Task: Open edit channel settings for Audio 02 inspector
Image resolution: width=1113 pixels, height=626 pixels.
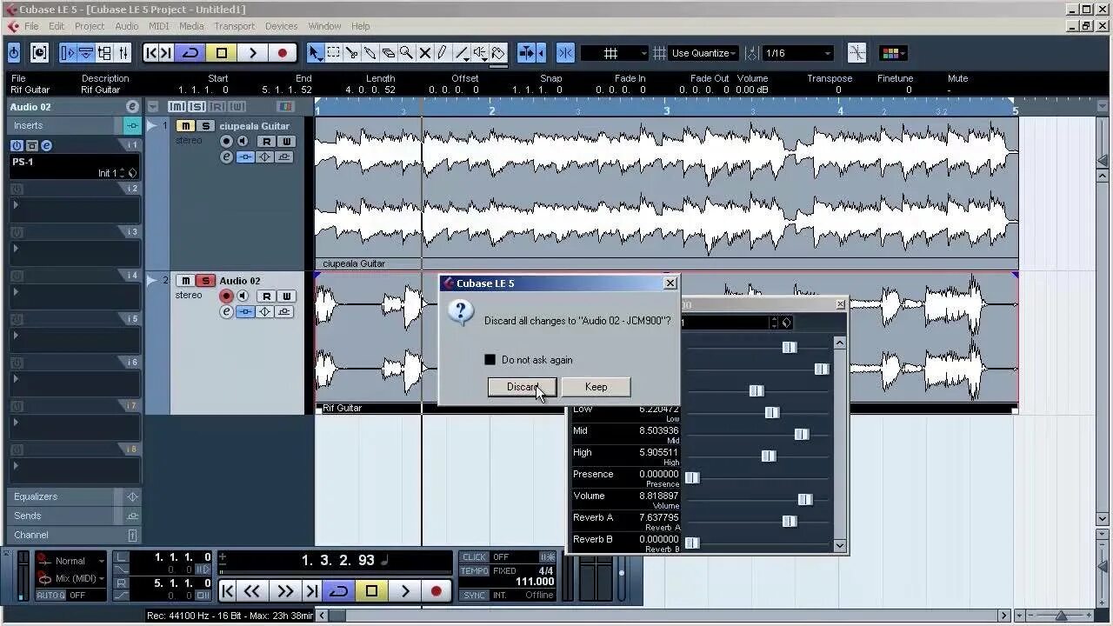Action: coord(132,106)
